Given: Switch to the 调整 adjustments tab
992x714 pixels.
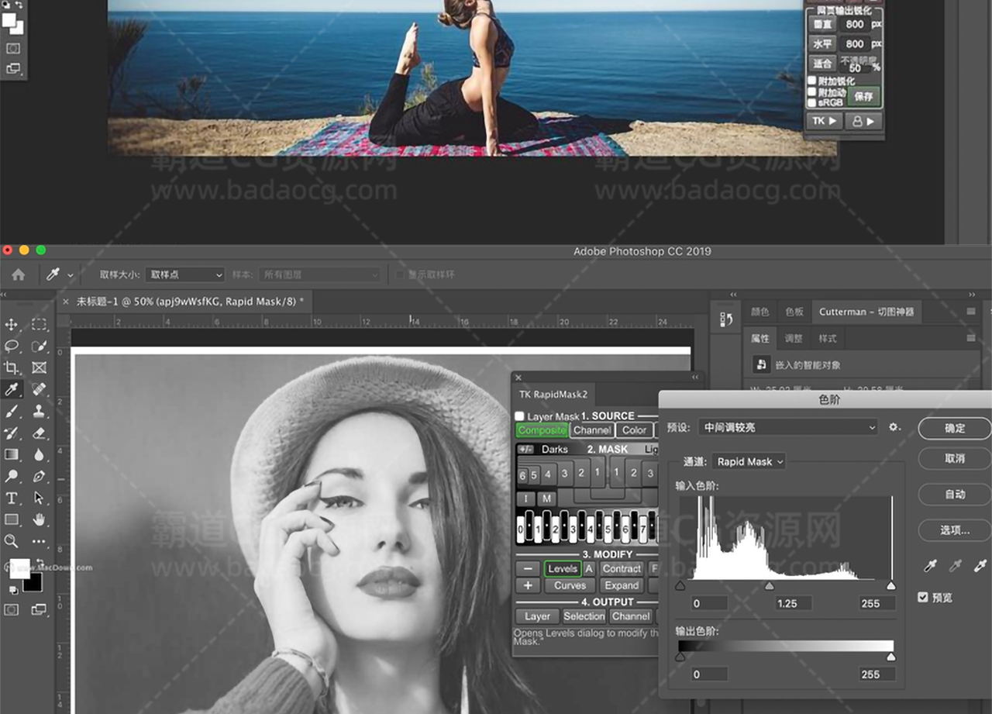Looking at the screenshot, I should click(794, 338).
